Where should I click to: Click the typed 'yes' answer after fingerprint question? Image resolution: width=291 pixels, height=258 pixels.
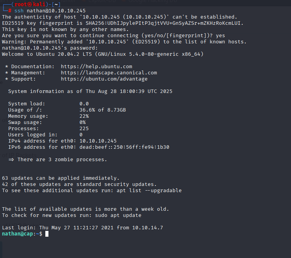(220, 36)
